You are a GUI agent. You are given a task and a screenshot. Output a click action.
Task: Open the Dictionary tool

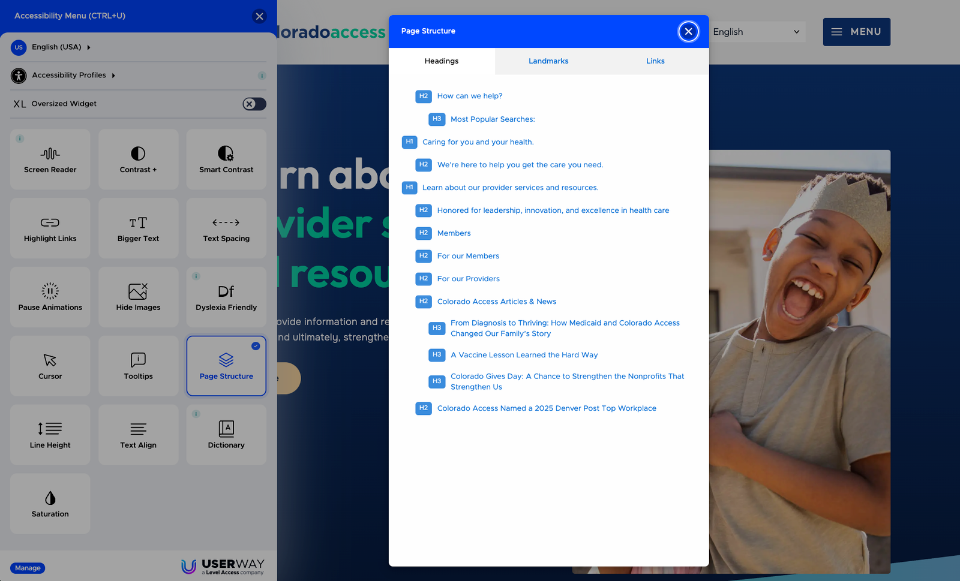click(226, 435)
